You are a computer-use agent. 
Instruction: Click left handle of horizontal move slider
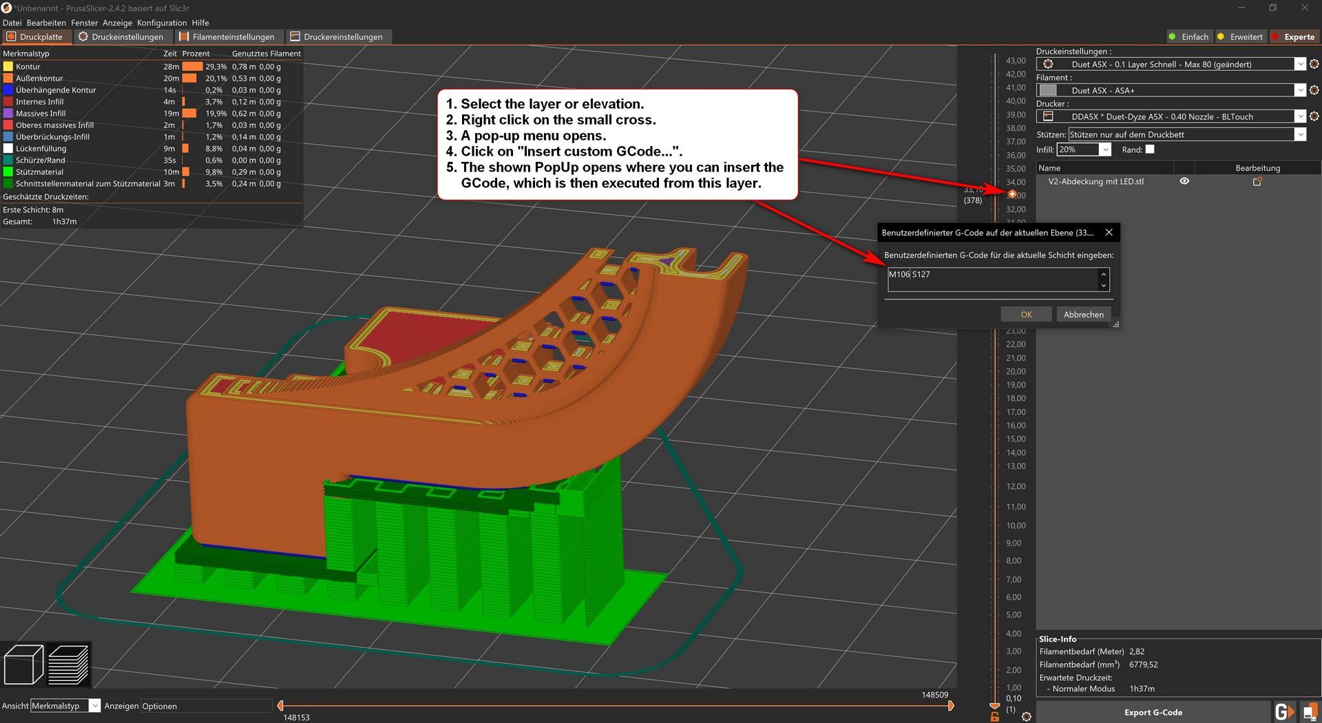280,706
